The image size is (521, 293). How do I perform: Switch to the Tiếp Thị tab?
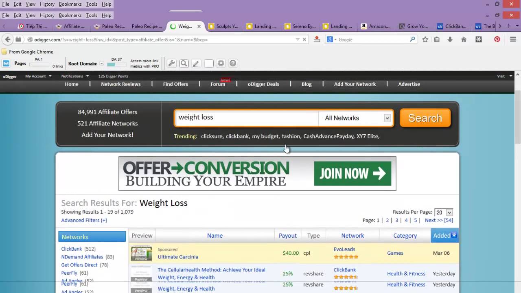point(33,26)
